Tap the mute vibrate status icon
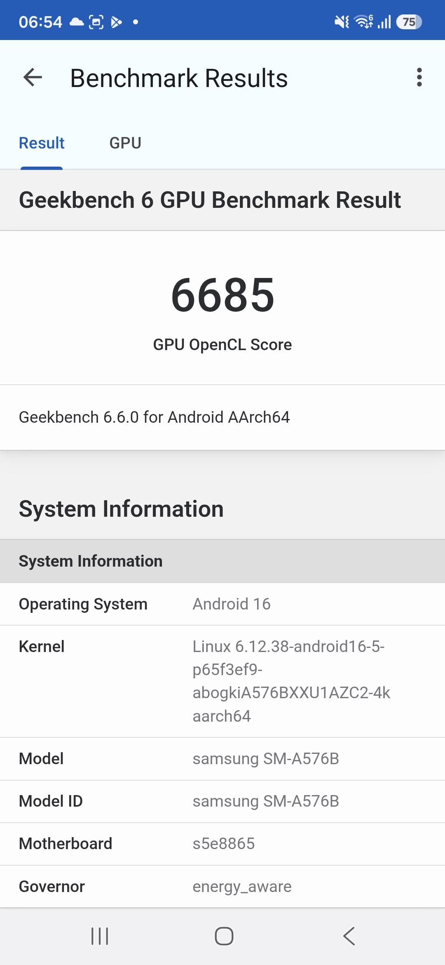The image size is (445, 965). coord(342,22)
